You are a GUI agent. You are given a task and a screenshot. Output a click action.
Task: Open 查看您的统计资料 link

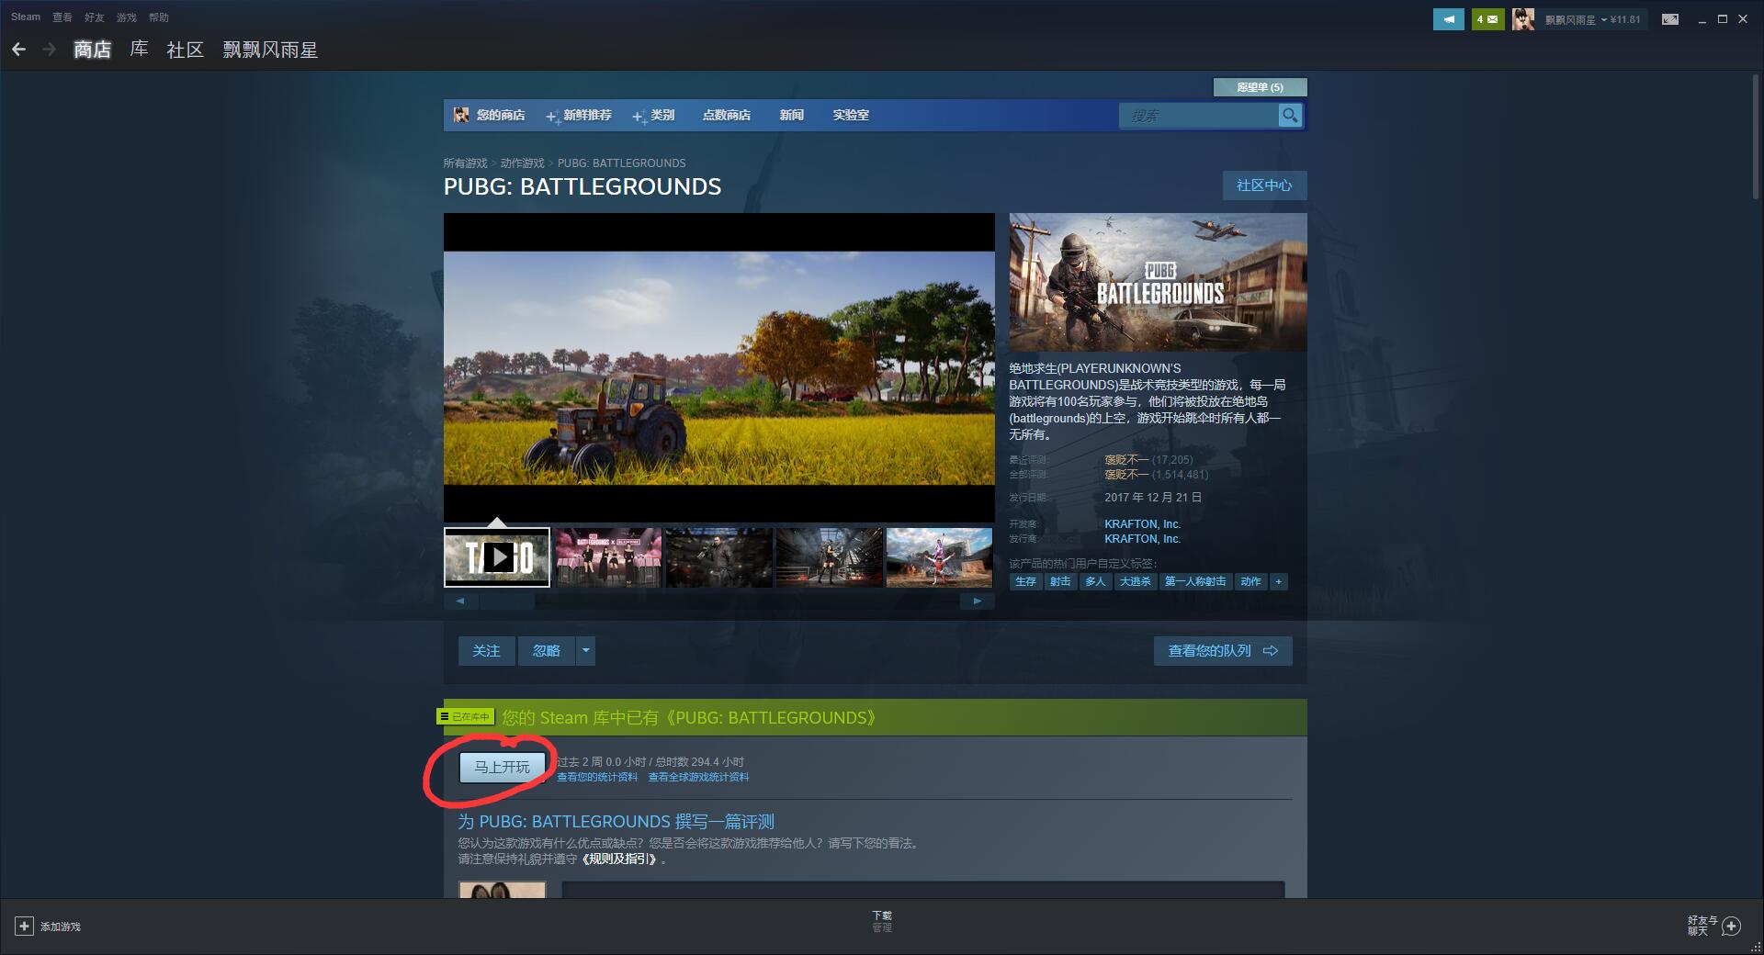597,777
